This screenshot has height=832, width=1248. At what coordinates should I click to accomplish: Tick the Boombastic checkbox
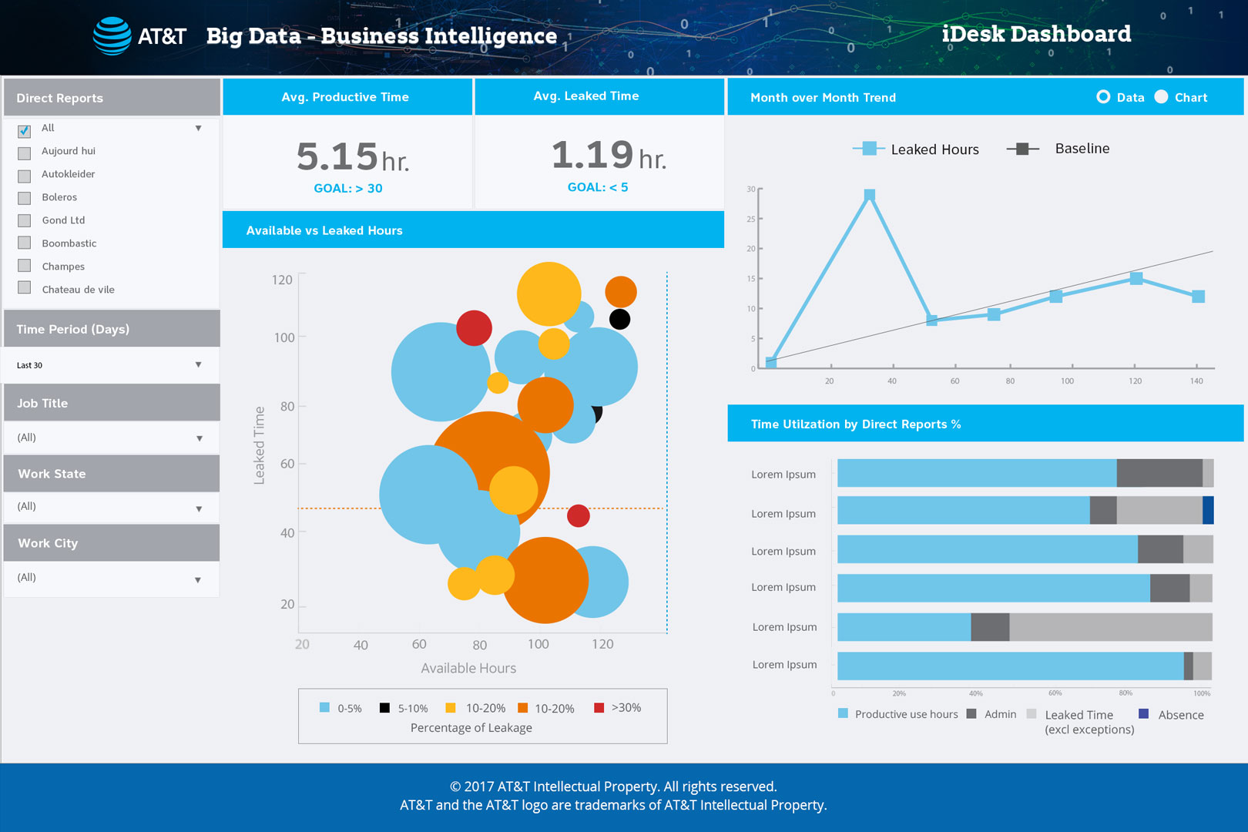click(x=25, y=243)
